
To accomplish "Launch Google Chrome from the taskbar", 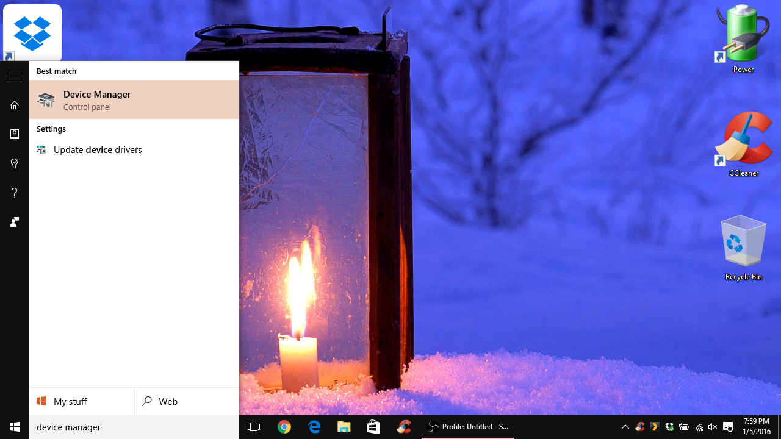I will [284, 427].
